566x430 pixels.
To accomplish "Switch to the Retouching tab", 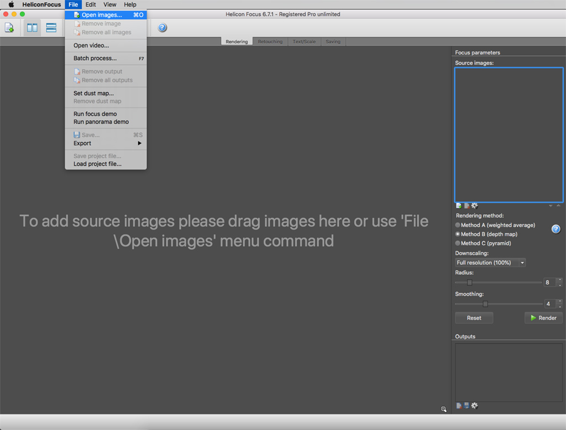I will [270, 41].
